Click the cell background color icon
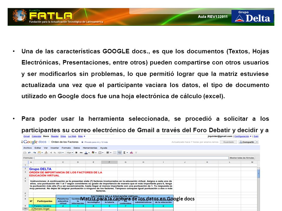 tap(93, 153)
